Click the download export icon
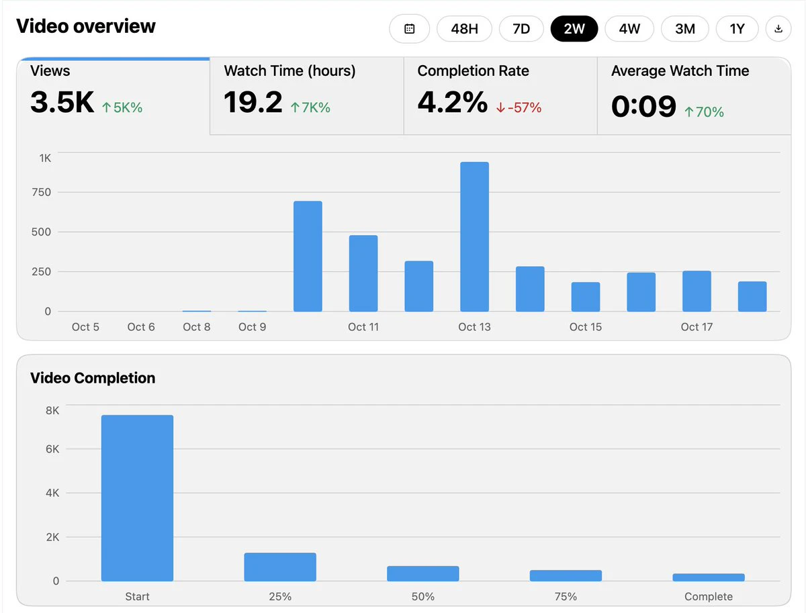This screenshot has height=613, width=806. pos(778,29)
